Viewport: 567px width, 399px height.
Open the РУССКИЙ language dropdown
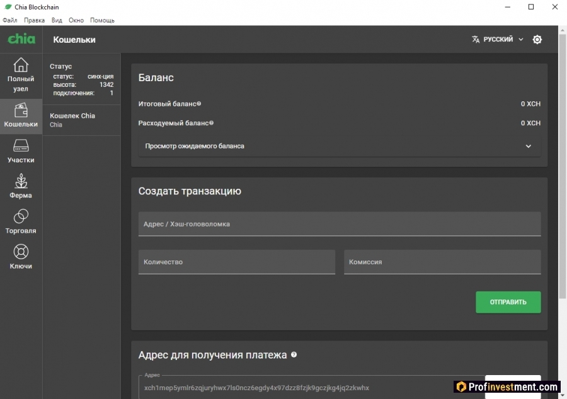pyautogui.click(x=498, y=40)
